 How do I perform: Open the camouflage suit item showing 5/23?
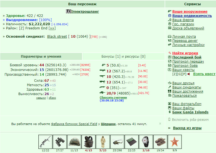point(103,142)
